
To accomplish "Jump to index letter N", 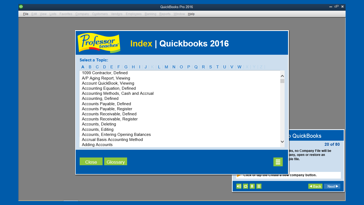I will coord(174,67).
